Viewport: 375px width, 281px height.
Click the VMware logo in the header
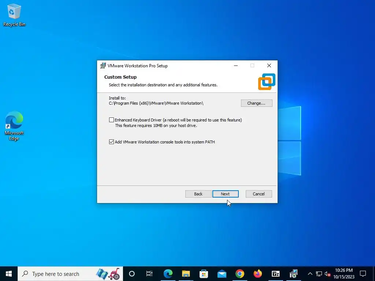267,82
